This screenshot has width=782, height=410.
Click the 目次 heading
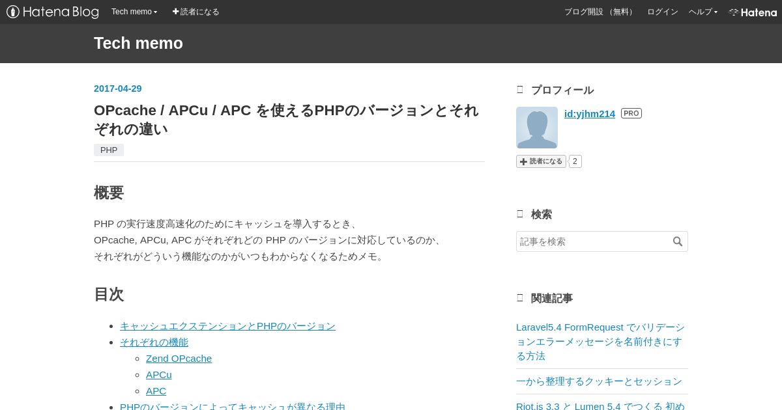[109, 294]
